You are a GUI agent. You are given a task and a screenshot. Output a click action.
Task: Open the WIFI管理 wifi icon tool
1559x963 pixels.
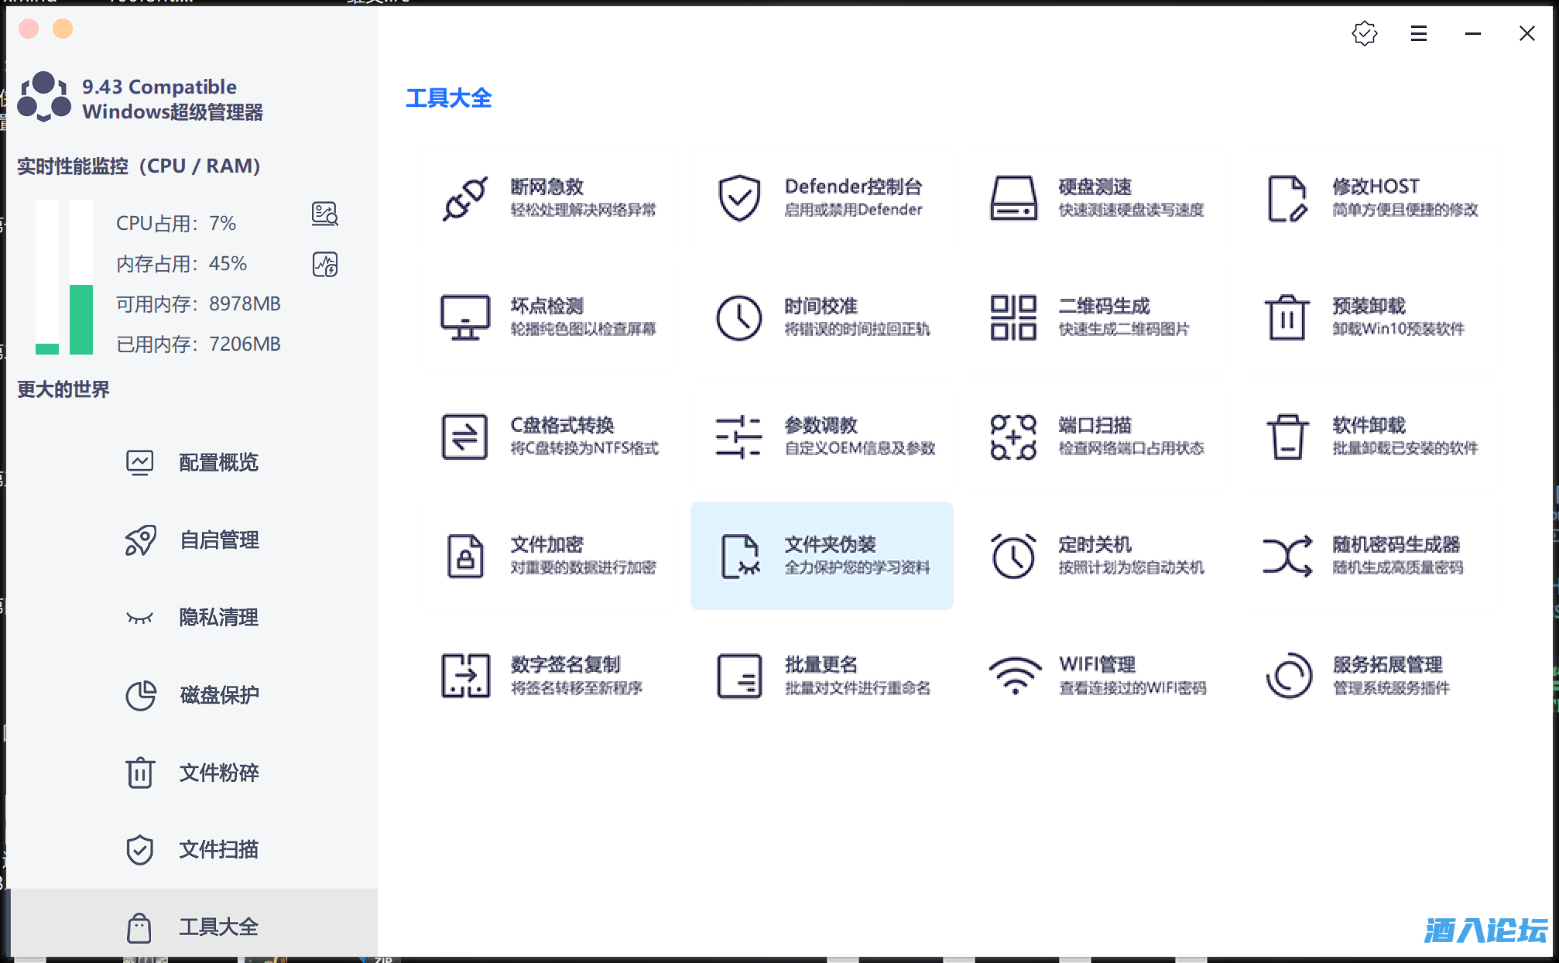tap(1014, 675)
